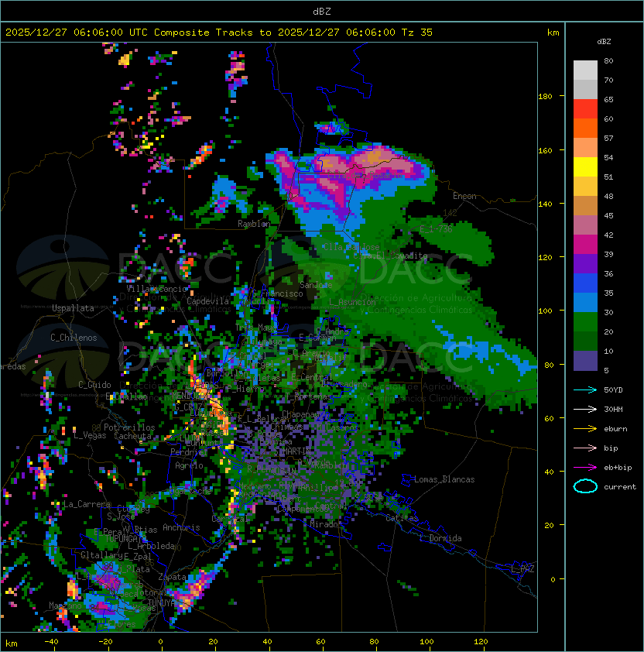Viewport: 644px width, 652px height.
Task: Click the 'Capdevila' place label
Action: coord(207,301)
